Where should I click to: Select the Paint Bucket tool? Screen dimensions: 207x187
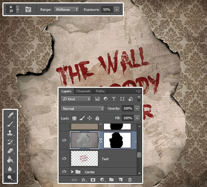pos(10,160)
